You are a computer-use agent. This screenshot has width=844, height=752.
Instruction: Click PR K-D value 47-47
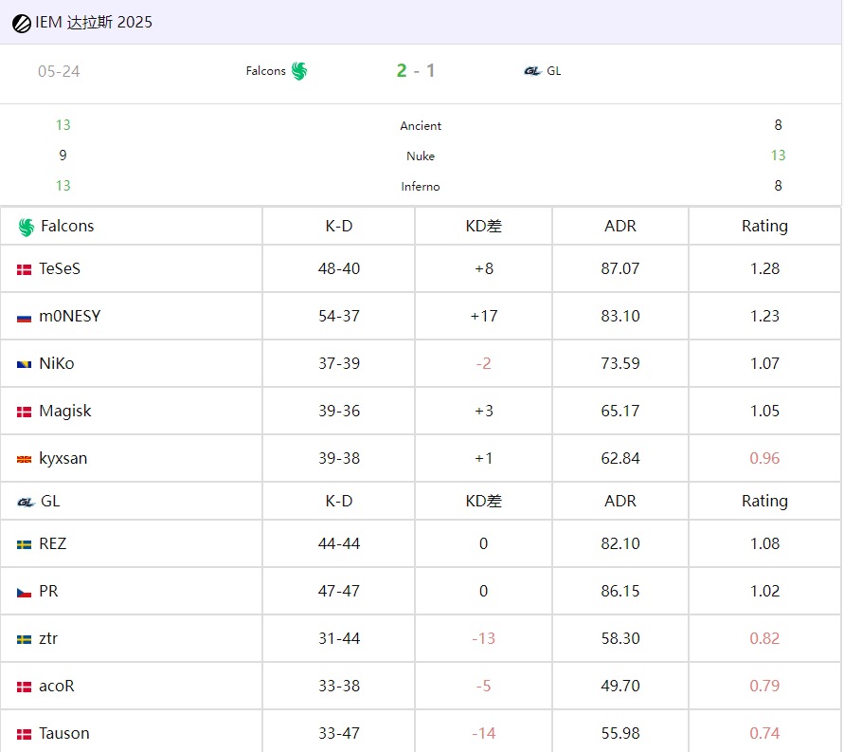click(338, 591)
